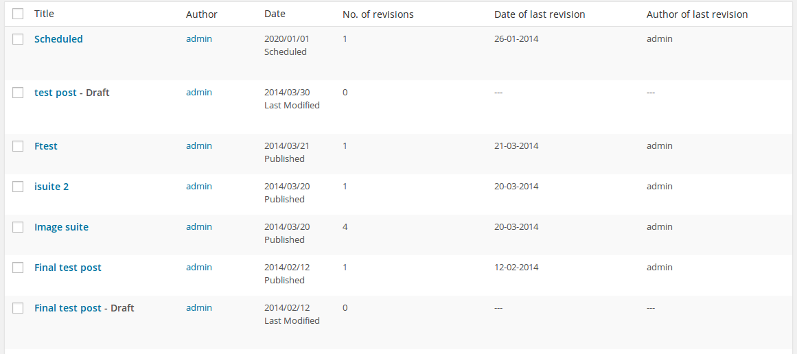The image size is (797, 354).
Task: Check the Final test post Draft checkbox
Action: pyautogui.click(x=18, y=308)
